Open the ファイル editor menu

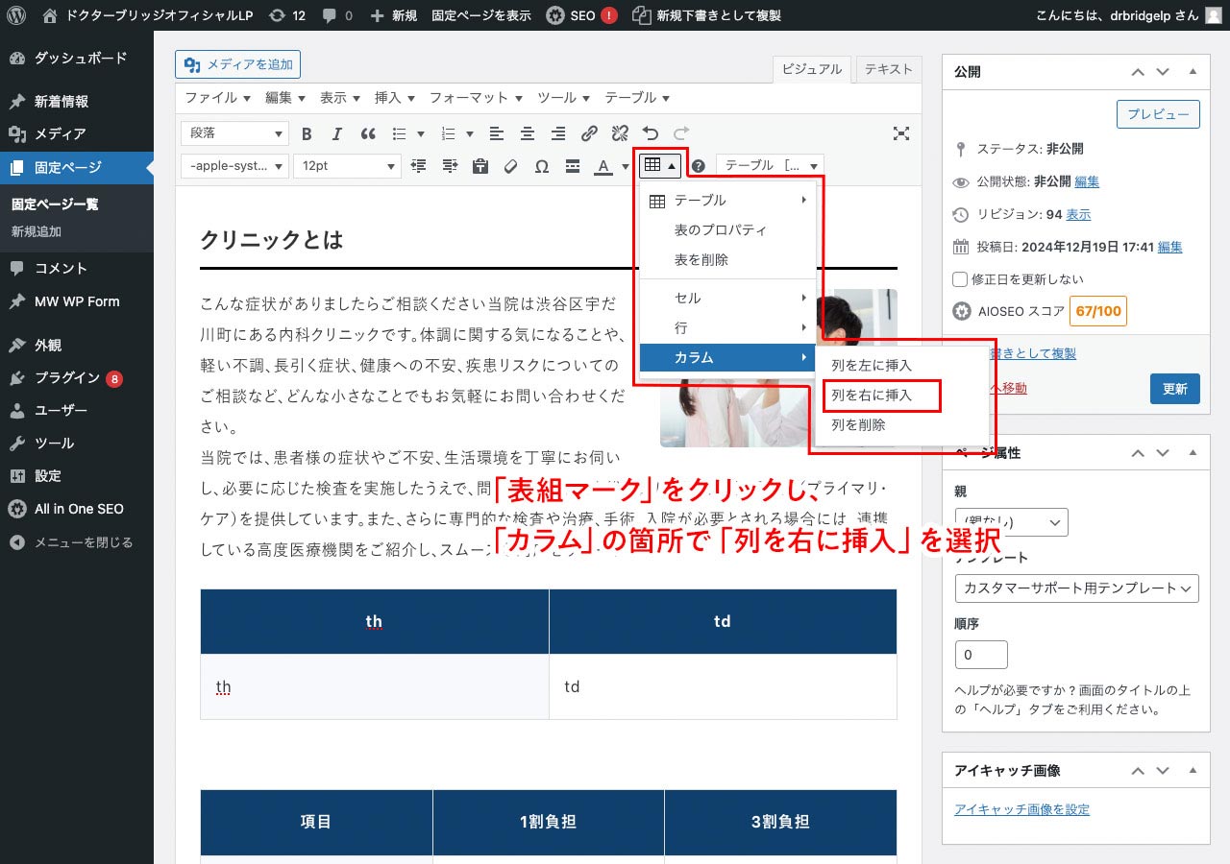[x=217, y=98]
